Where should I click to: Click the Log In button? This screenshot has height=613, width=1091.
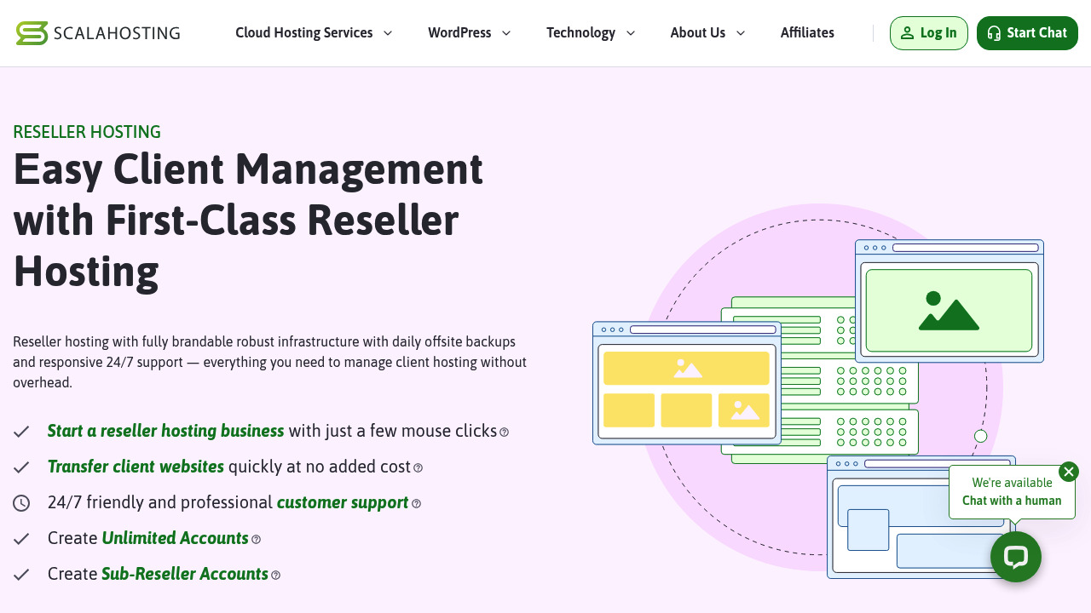click(x=929, y=32)
